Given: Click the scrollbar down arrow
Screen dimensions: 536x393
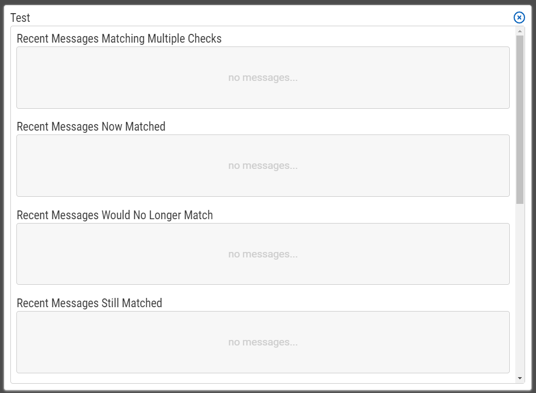Looking at the screenshot, I should coord(520,378).
